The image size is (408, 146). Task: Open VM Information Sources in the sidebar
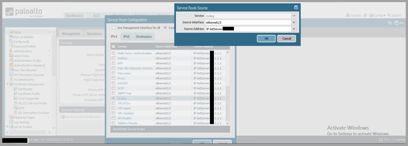coord(29,75)
